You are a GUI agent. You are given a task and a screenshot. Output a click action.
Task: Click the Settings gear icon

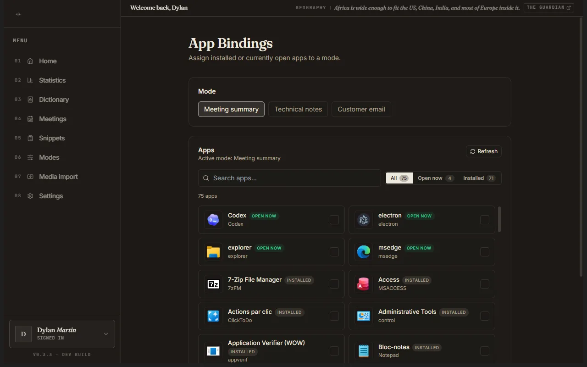click(30, 196)
